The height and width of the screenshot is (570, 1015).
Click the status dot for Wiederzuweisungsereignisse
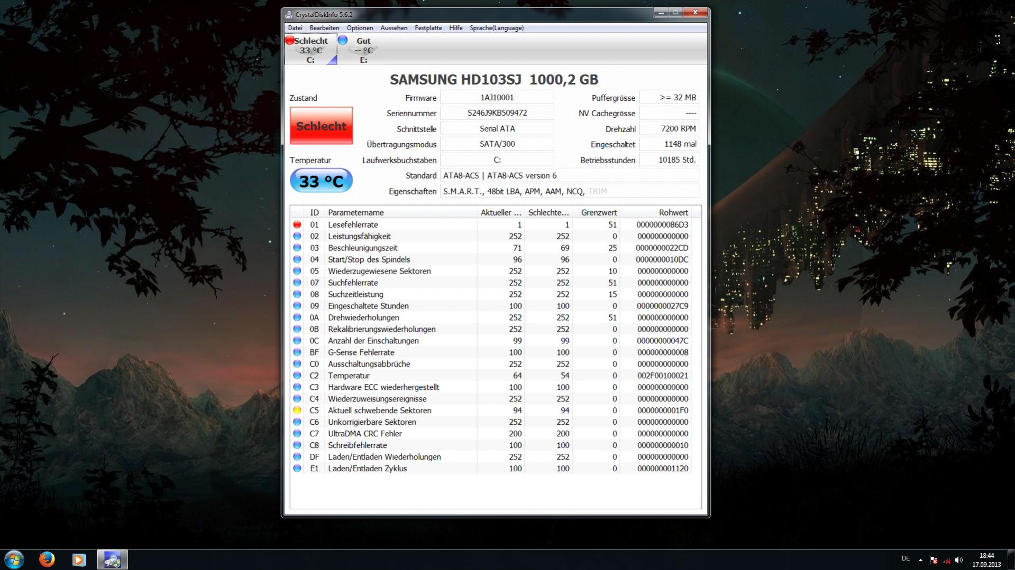(297, 399)
